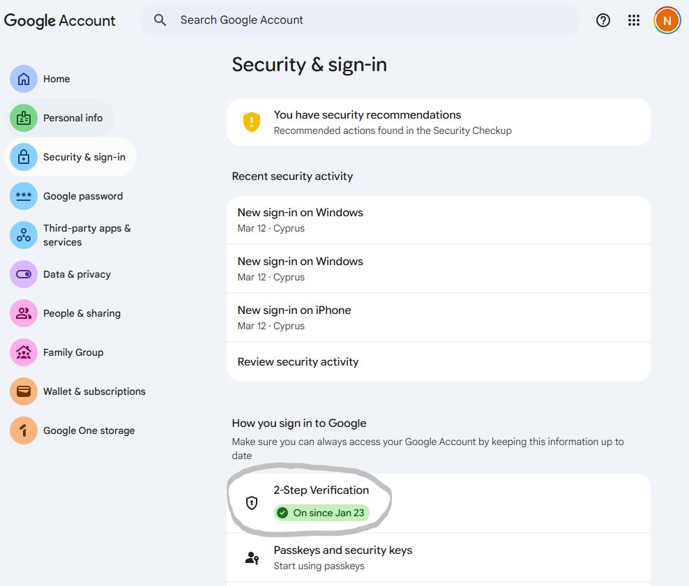Click the Search Google Account field
The width and height of the screenshot is (689, 586).
click(349, 20)
